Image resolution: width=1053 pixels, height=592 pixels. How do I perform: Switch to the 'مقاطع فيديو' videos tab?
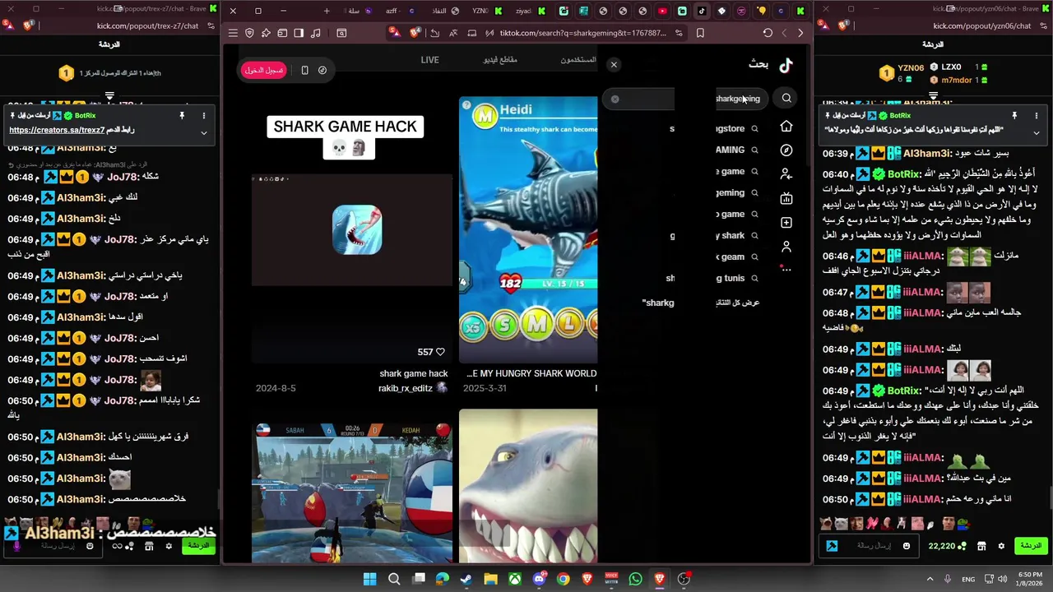[500, 60]
